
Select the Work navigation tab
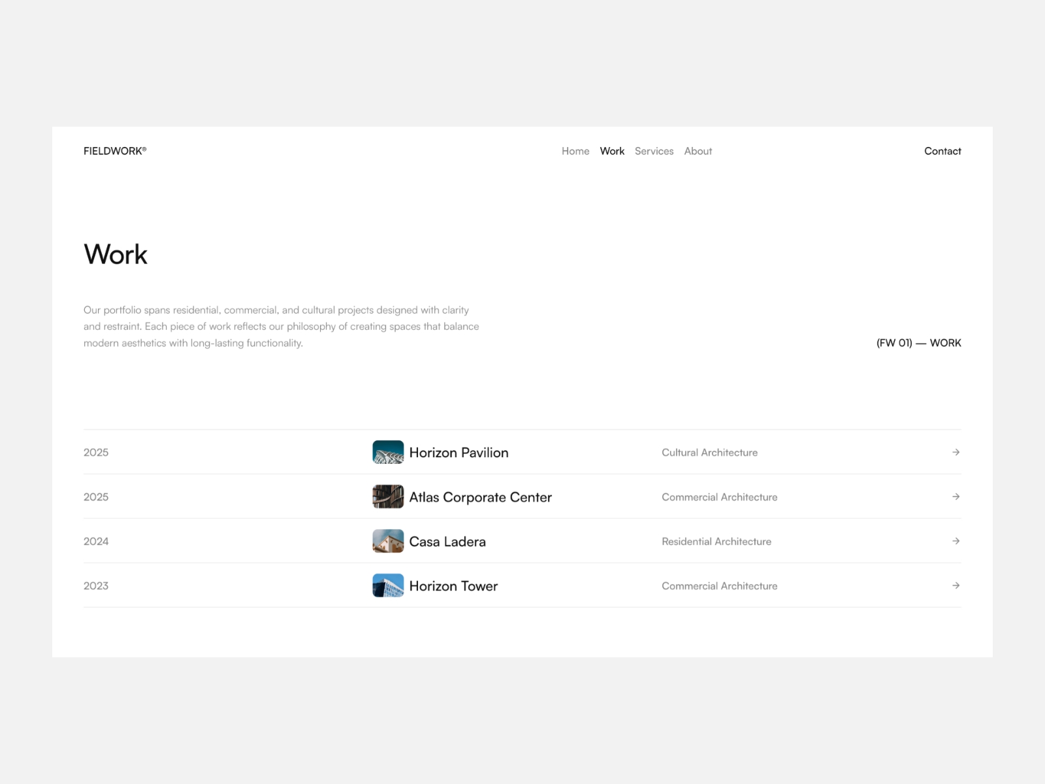tap(612, 151)
